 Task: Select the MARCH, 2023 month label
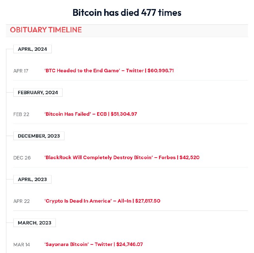pyautogui.click(x=34, y=223)
